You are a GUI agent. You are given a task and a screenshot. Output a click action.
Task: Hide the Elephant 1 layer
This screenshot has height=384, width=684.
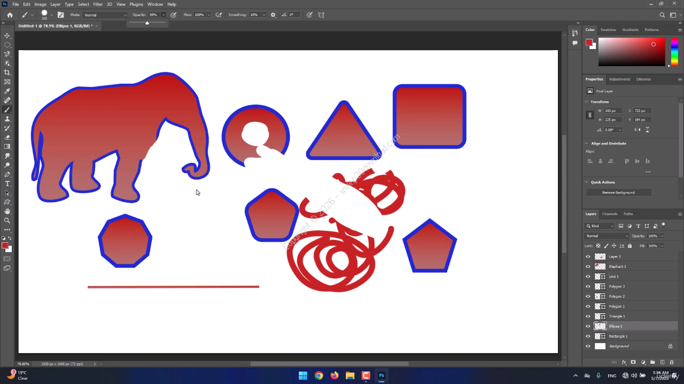588,267
